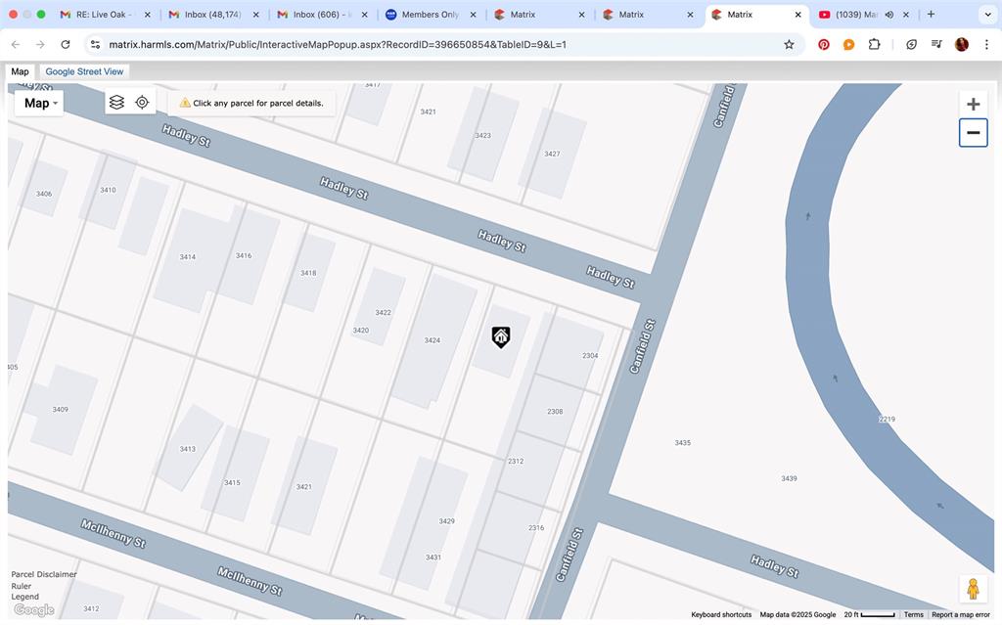
Task: Click parcel labeled 3422
Action: click(x=383, y=313)
